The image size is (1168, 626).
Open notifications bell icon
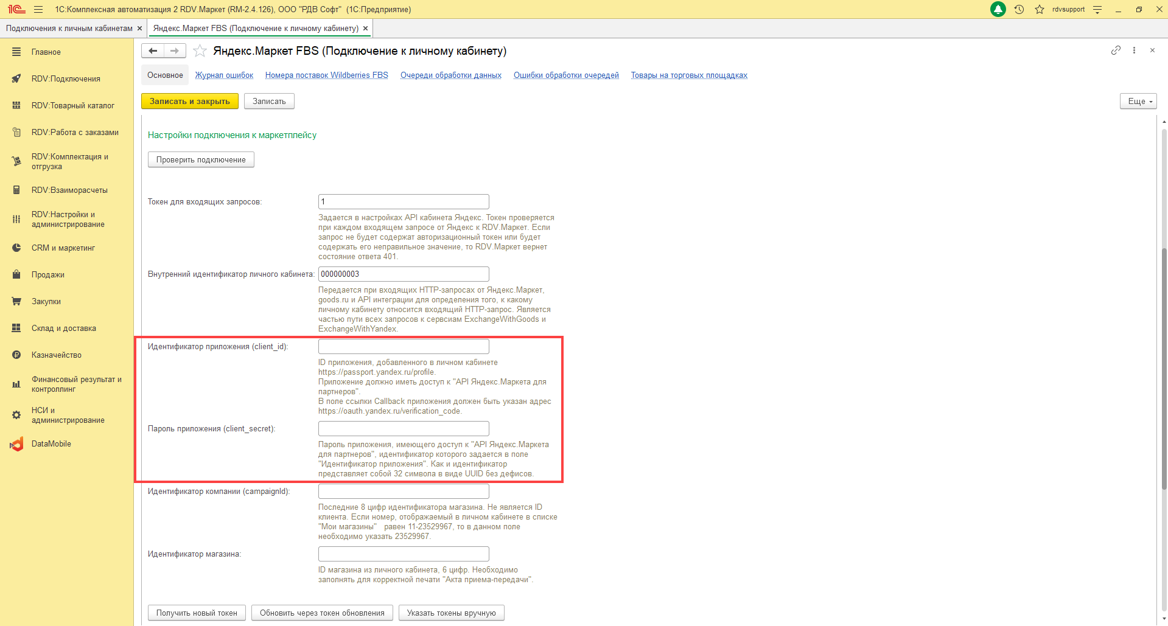click(x=998, y=9)
